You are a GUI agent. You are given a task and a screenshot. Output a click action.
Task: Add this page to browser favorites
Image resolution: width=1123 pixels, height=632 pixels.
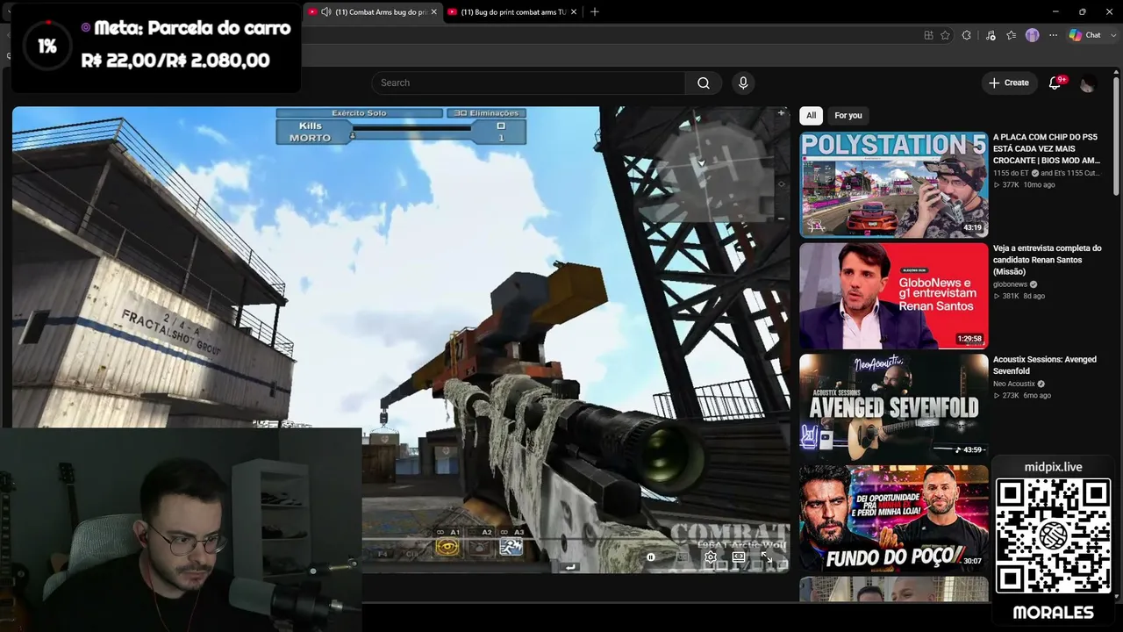pos(945,35)
